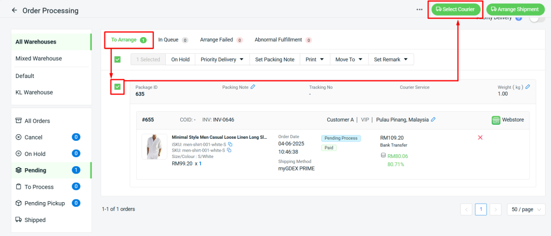Uncheck the select-all orders checkbox

[x=117, y=59]
